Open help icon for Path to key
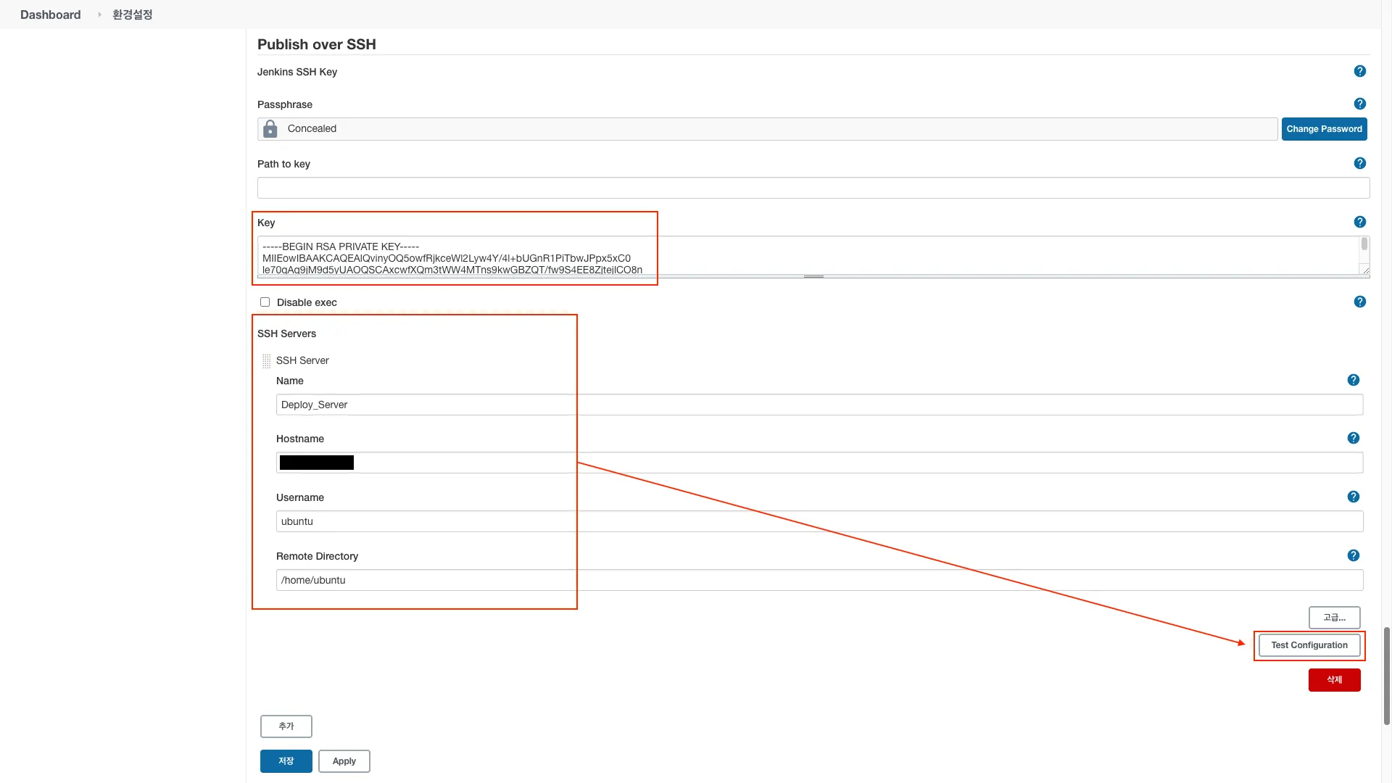Viewport: 1392px width, 783px height. coord(1359,163)
